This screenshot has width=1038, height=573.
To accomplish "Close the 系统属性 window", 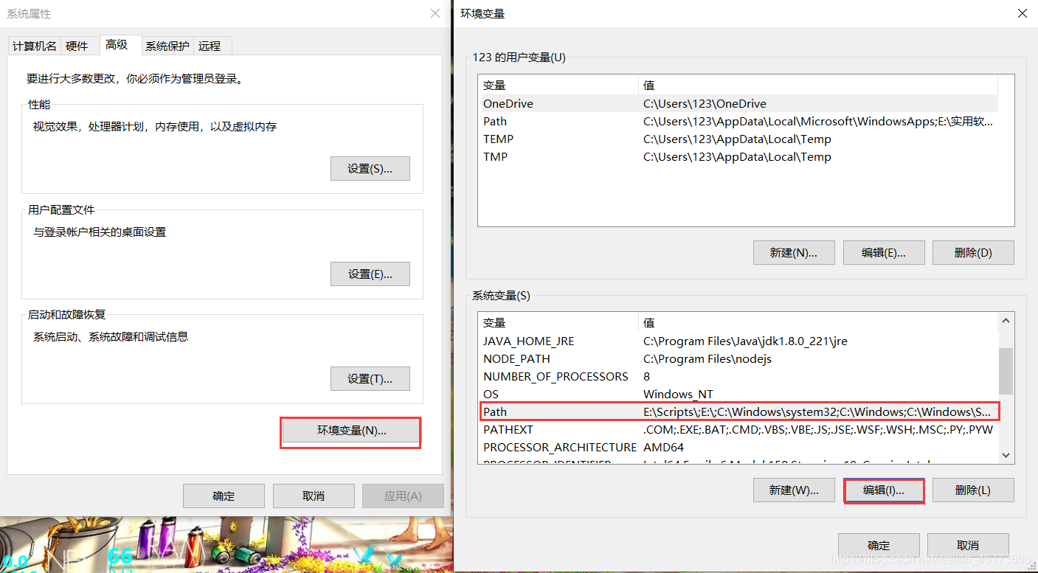I will coord(435,13).
